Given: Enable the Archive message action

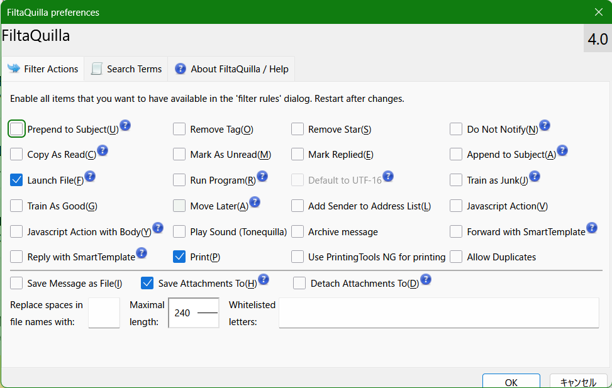Looking at the screenshot, I should tap(297, 231).
